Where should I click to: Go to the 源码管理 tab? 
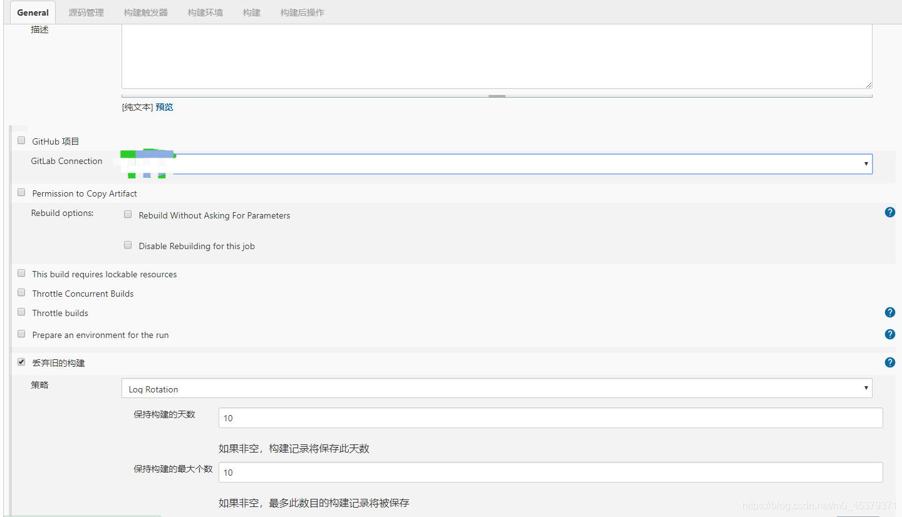pyautogui.click(x=86, y=13)
